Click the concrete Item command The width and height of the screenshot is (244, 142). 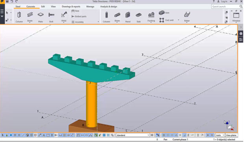click(x=164, y=13)
